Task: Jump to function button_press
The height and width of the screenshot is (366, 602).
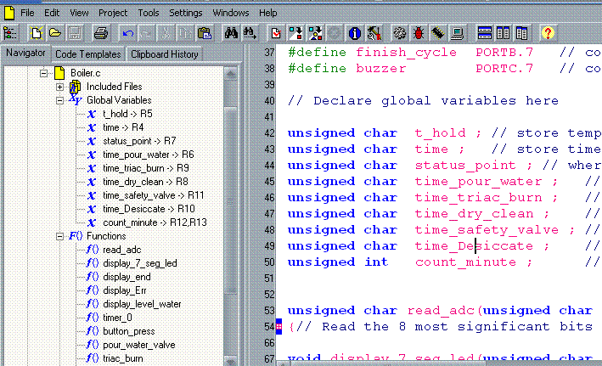Action: (x=128, y=331)
